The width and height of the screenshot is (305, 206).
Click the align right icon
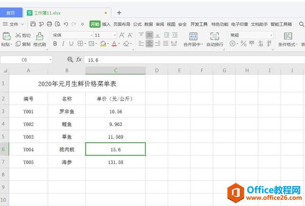tap(158, 43)
